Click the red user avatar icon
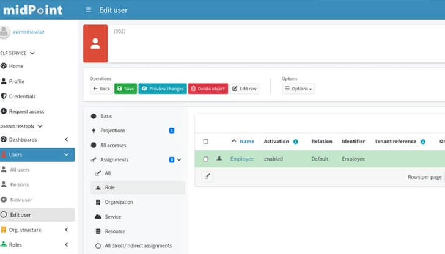This screenshot has width=445, height=254. [x=95, y=43]
